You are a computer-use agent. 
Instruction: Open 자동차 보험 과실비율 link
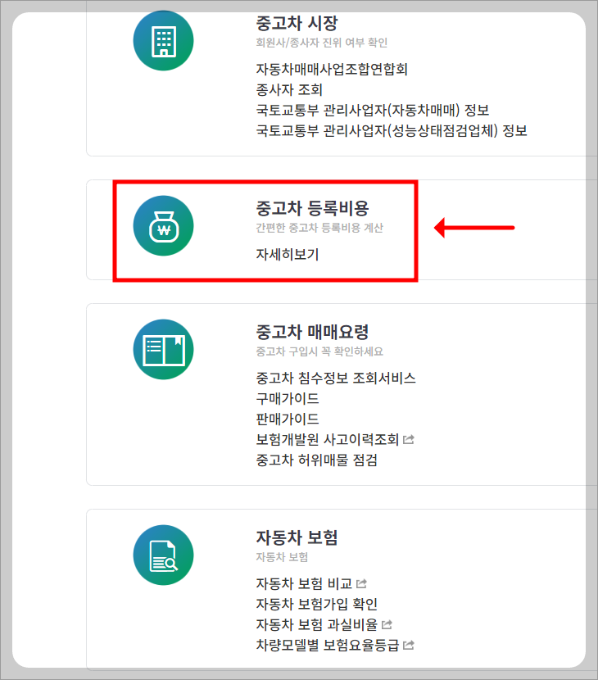[x=316, y=624]
